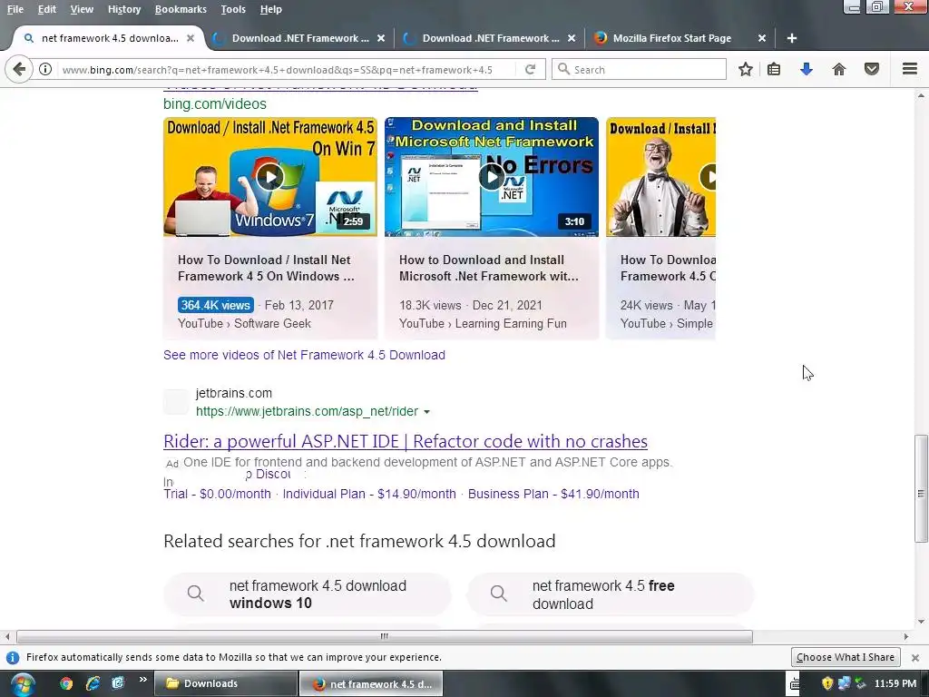Save page to Pocket icon
Image resolution: width=929 pixels, height=697 pixels.
coord(872,69)
